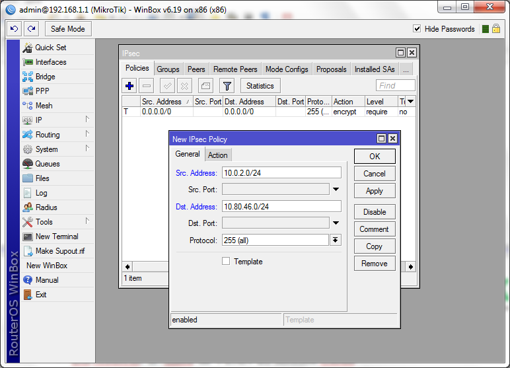Viewport: 510px width, 368px height.
Task: Click Exit in the sidebar
Action: [57, 295]
